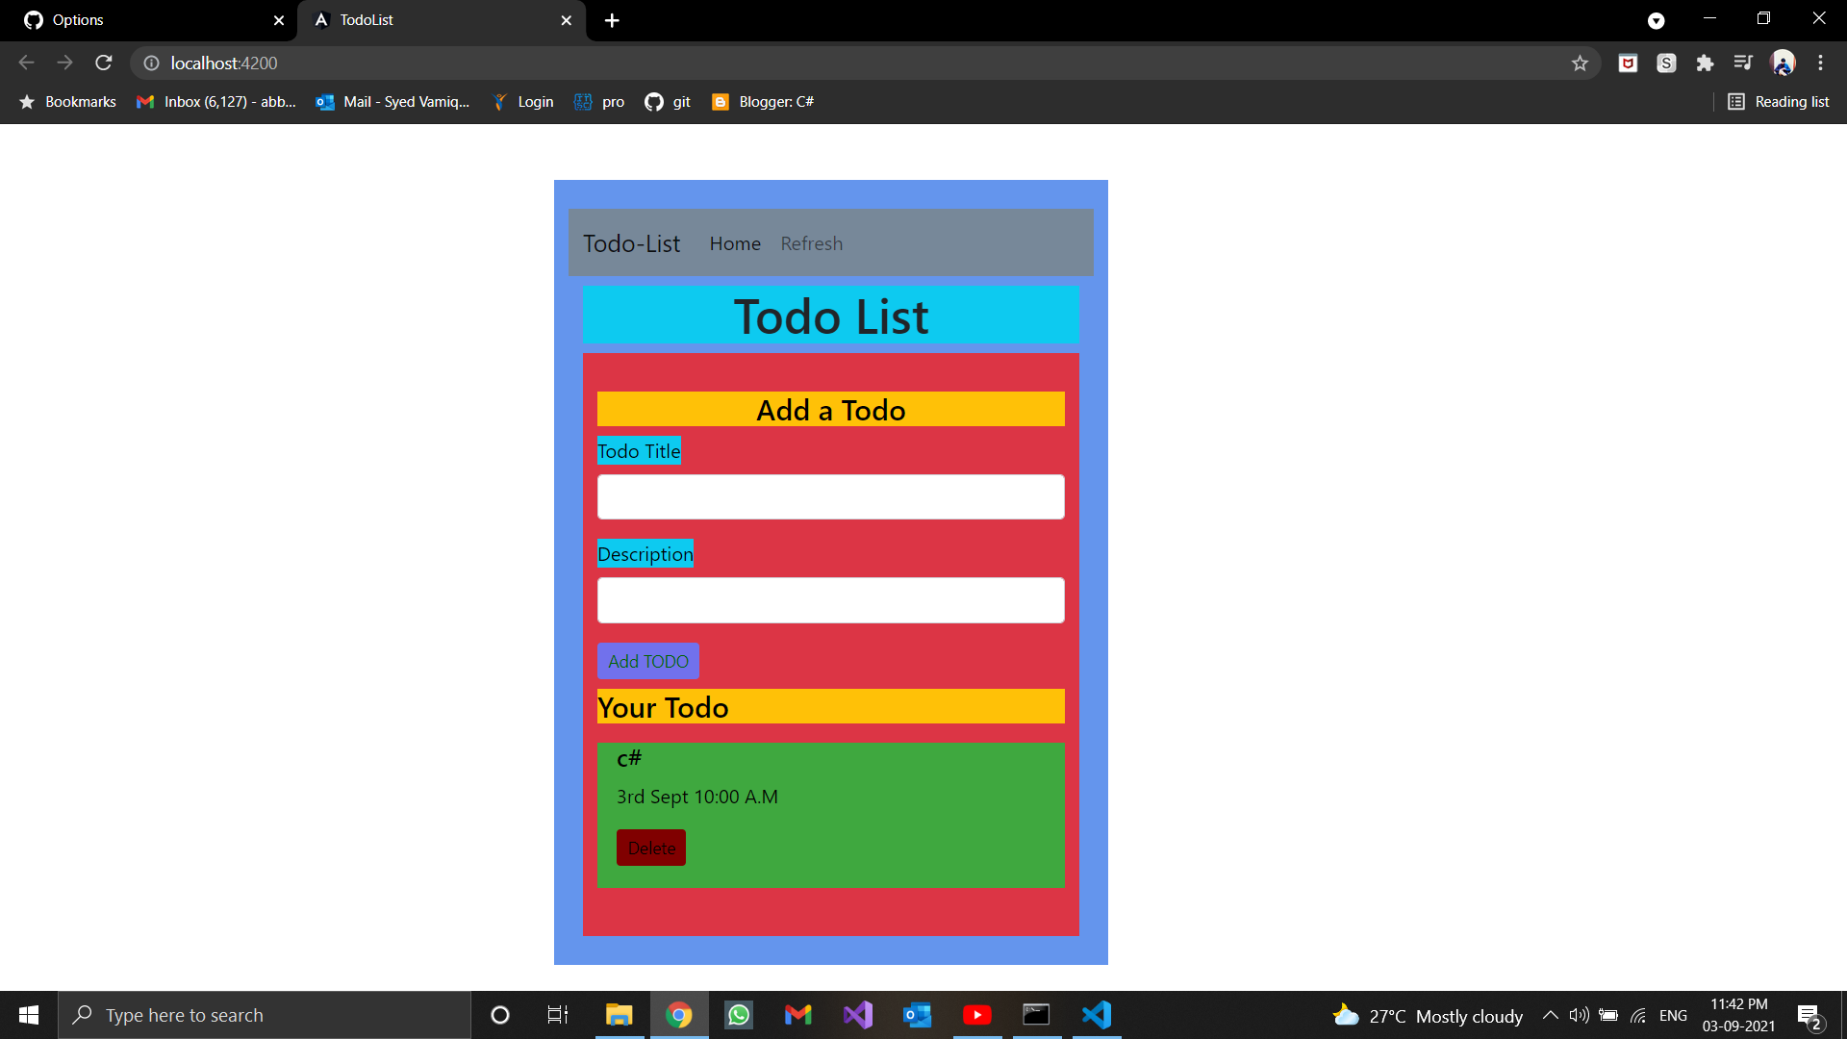This screenshot has width=1847, height=1039.
Task: Open the Extensions puzzle icon
Action: point(1705,63)
